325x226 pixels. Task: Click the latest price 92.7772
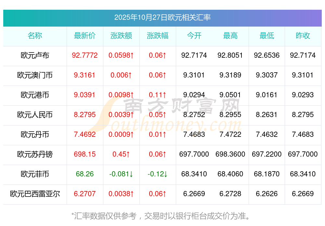click(x=85, y=55)
